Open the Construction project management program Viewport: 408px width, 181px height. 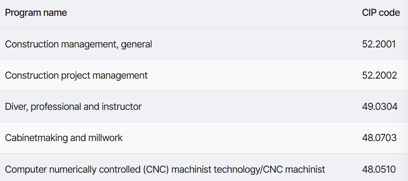pyautogui.click(x=76, y=76)
